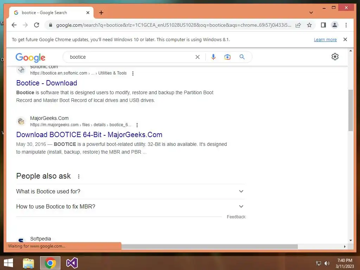Open network tray icon
This screenshot has width=360, height=270.
click(x=318, y=263)
